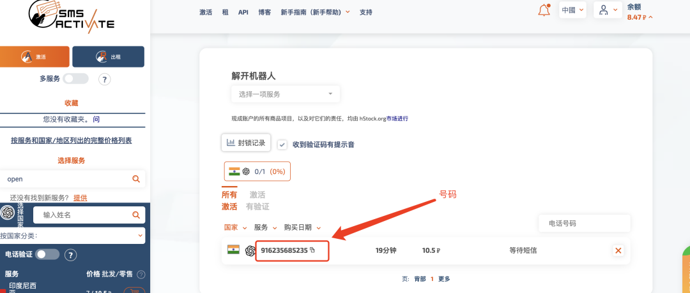This screenshot has width=690, height=293.
Task: Click the help icon next to 批发/零售
Action: [x=141, y=275]
